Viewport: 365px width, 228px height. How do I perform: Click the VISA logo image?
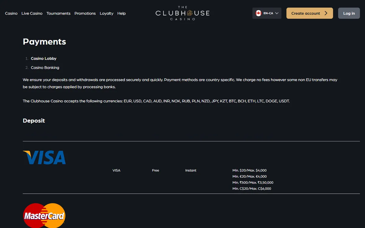coord(44,157)
